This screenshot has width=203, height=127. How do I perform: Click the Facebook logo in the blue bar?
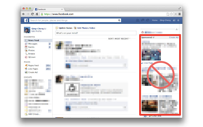coord(26,20)
